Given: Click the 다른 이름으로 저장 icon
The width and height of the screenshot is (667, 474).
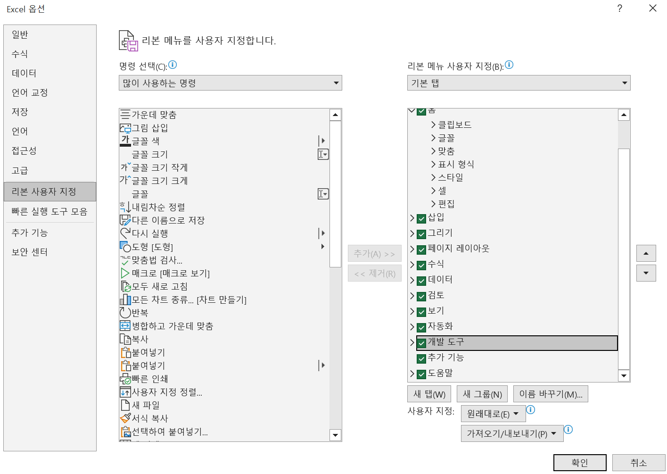Looking at the screenshot, I should [x=125, y=220].
